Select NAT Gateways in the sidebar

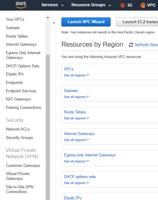coord(18,99)
